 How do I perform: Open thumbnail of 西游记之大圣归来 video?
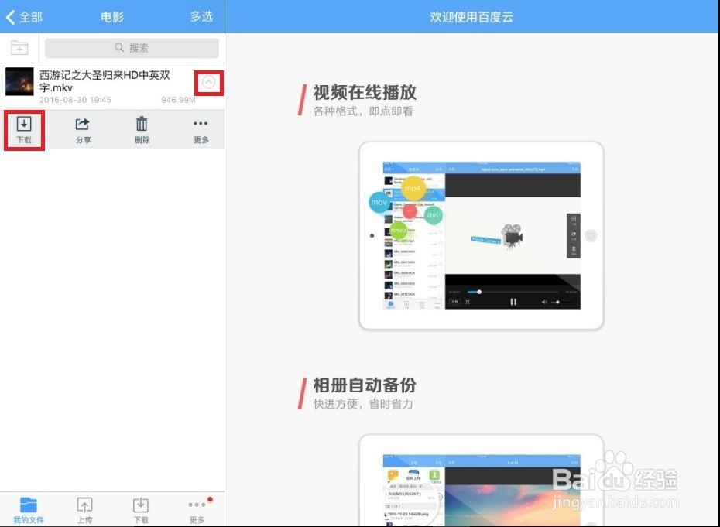[19, 82]
